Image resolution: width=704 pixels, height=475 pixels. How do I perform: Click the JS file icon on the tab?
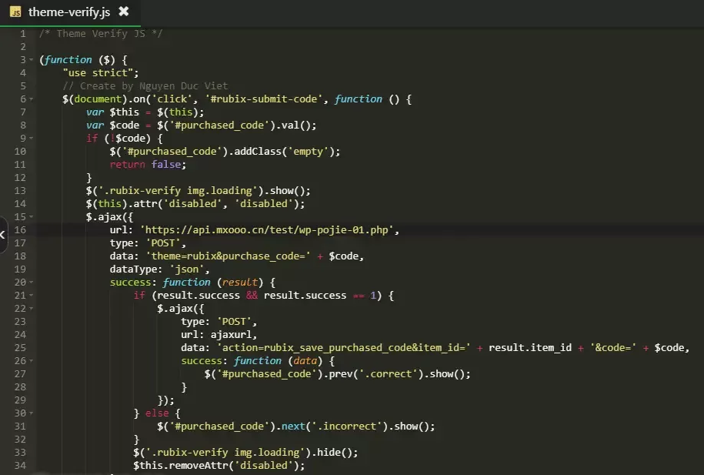pos(15,12)
